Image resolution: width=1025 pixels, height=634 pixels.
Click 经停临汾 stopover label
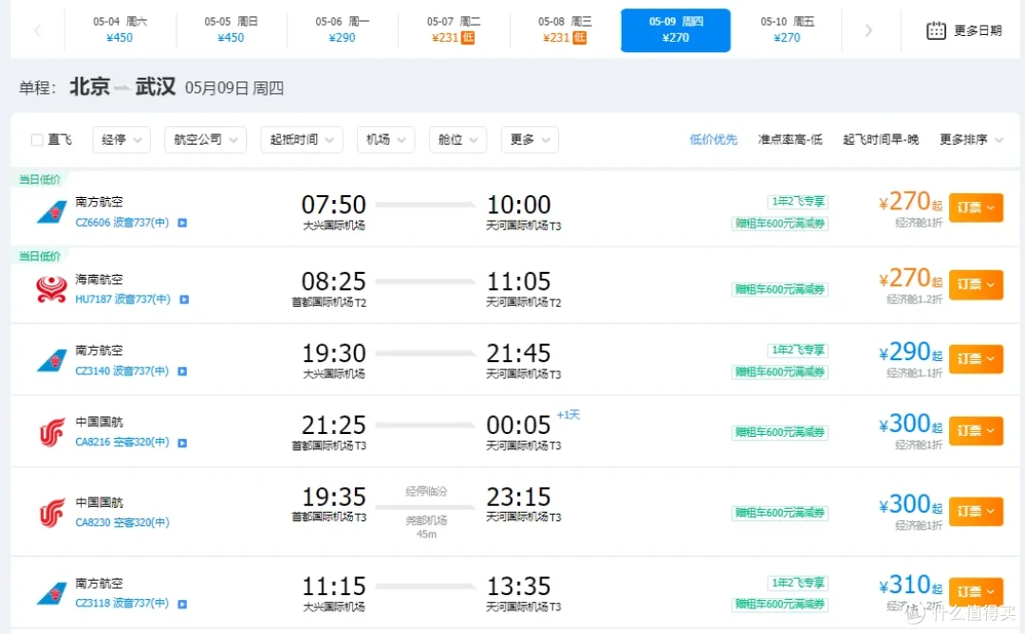click(x=425, y=492)
